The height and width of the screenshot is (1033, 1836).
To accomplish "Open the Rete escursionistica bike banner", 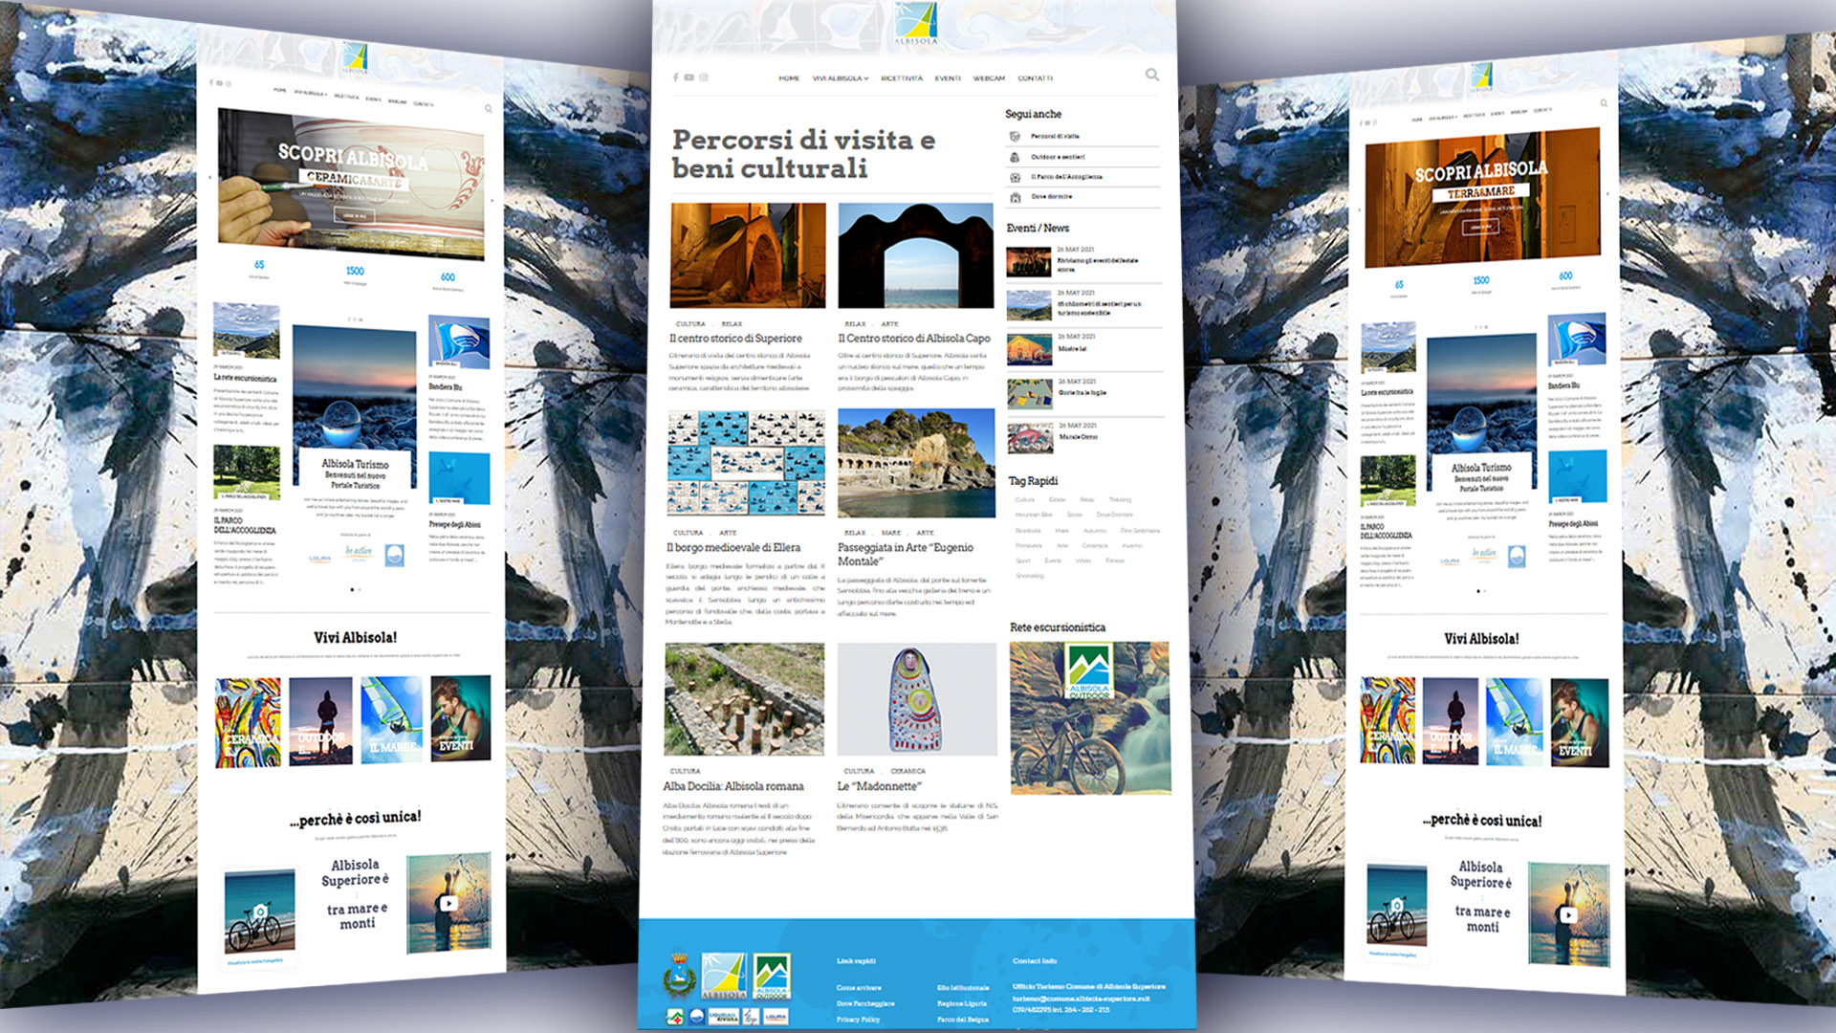I will [x=1090, y=718].
